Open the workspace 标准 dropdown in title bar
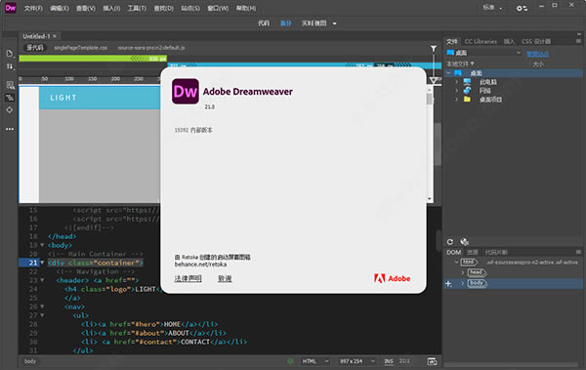 [x=492, y=8]
